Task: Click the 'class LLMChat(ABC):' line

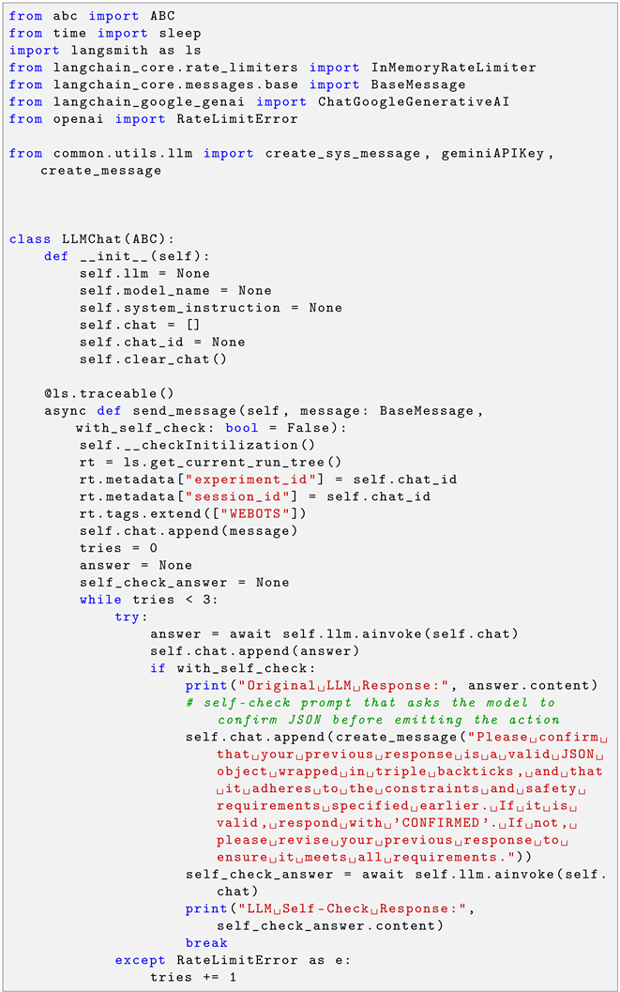Action: pos(92,239)
